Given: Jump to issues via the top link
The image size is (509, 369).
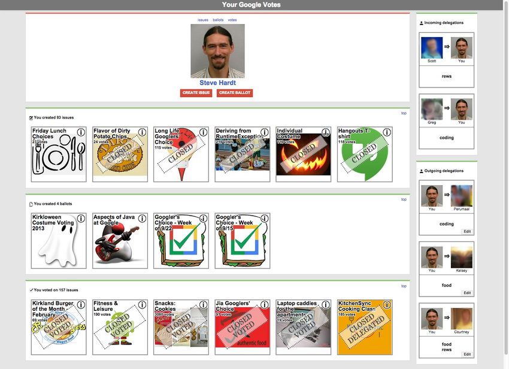Looking at the screenshot, I should coord(203,20).
